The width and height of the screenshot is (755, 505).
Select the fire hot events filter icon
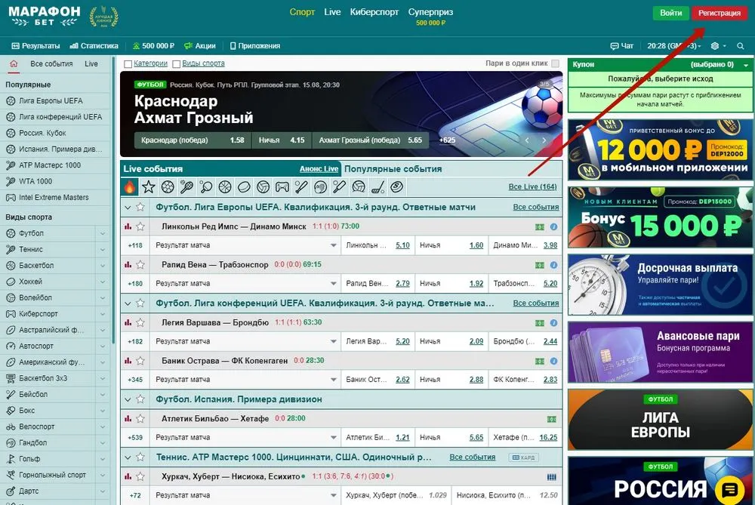click(130, 186)
